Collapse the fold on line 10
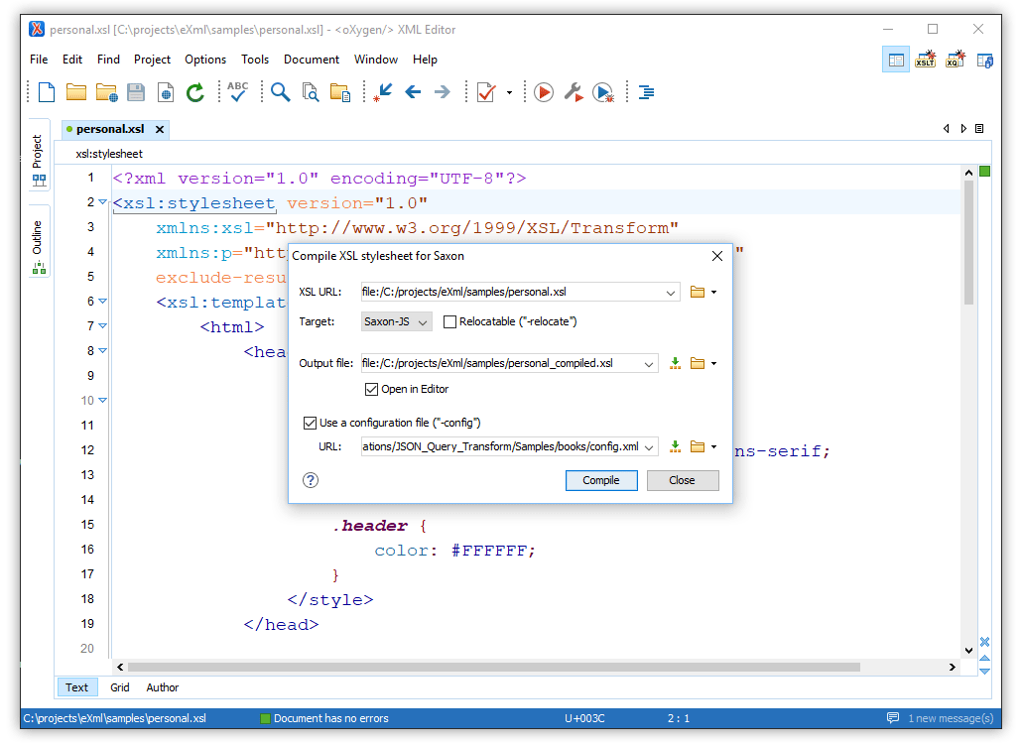 click(x=102, y=400)
